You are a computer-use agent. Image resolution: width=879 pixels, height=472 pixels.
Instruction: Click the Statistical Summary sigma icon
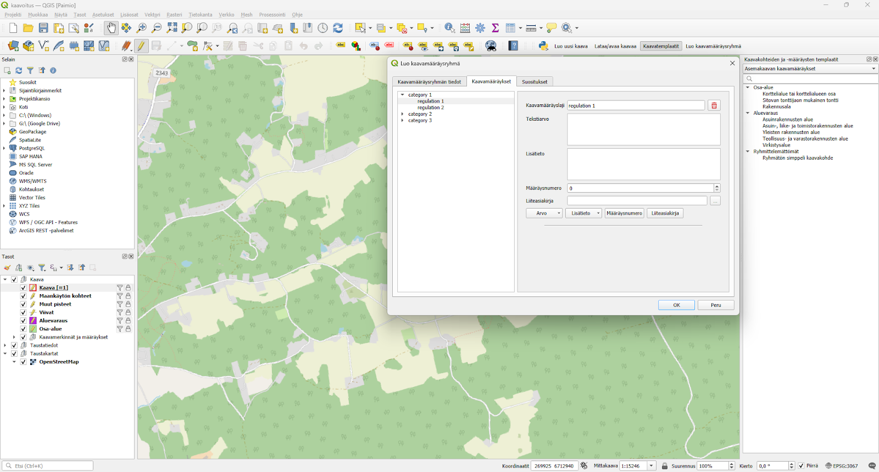495,28
